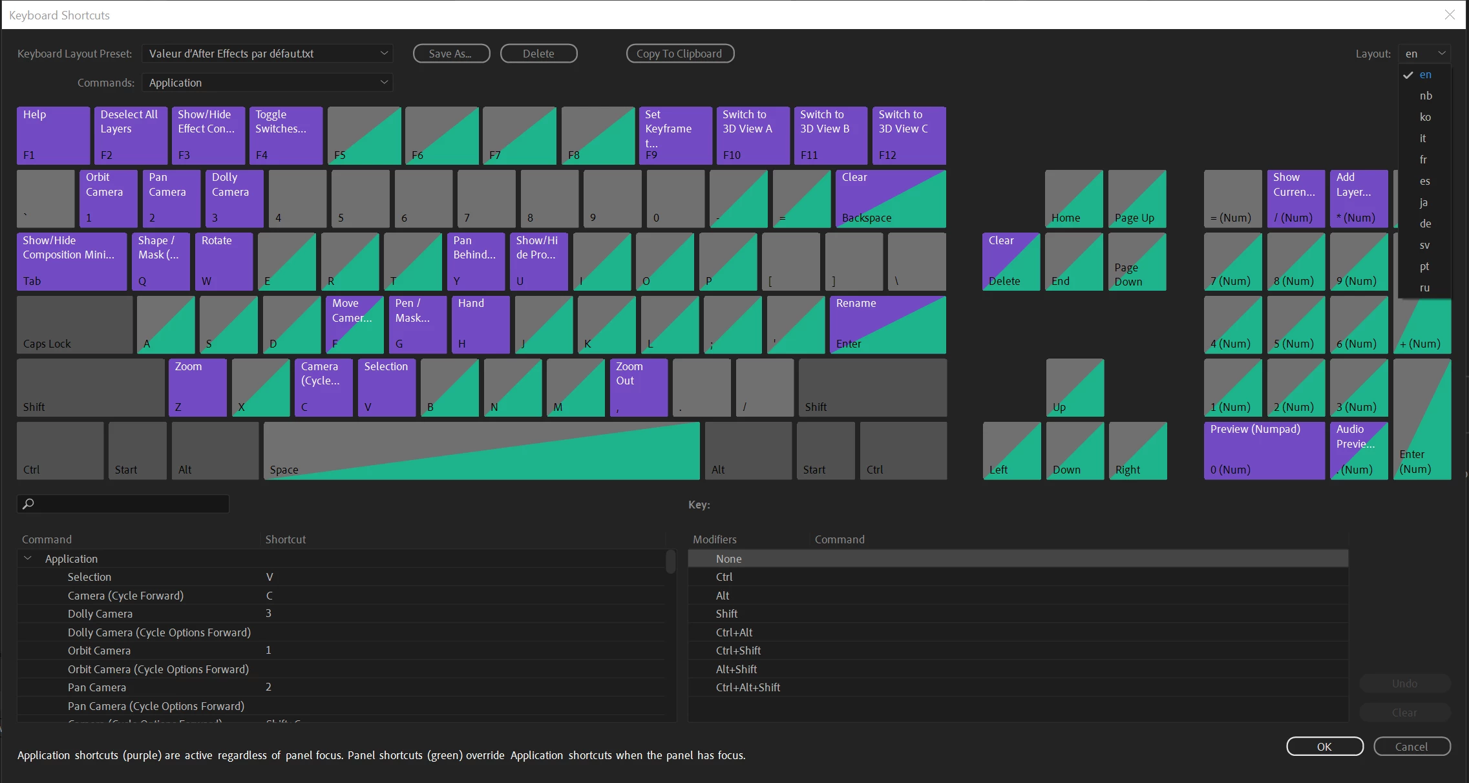
Task: Select the Ctrl+Shift modifier row
Action: [x=738, y=651]
